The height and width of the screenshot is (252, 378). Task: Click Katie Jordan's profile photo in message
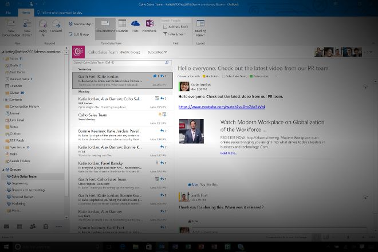(184, 86)
